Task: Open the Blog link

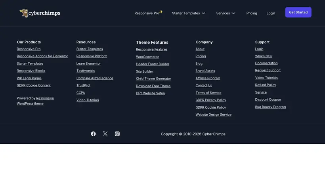Action: click(199, 64)
